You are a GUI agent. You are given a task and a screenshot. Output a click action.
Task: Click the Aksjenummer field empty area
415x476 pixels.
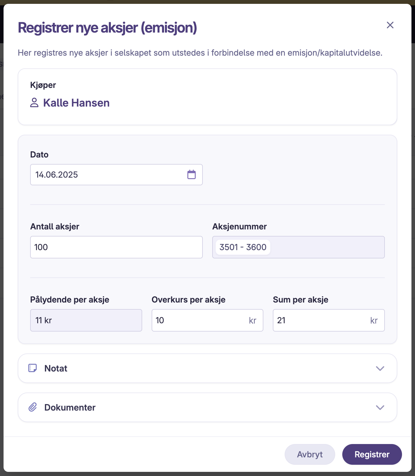coord(327,247)
